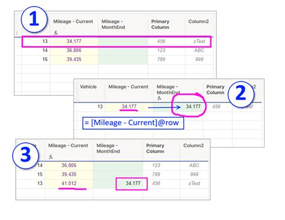Click the "34,177" Mileage - MonthEnd cell in screenshot 2
285x220 pixels.
(193, 107)
